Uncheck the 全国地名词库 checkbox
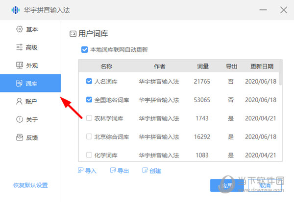294x202 pixels. (89, 100)
